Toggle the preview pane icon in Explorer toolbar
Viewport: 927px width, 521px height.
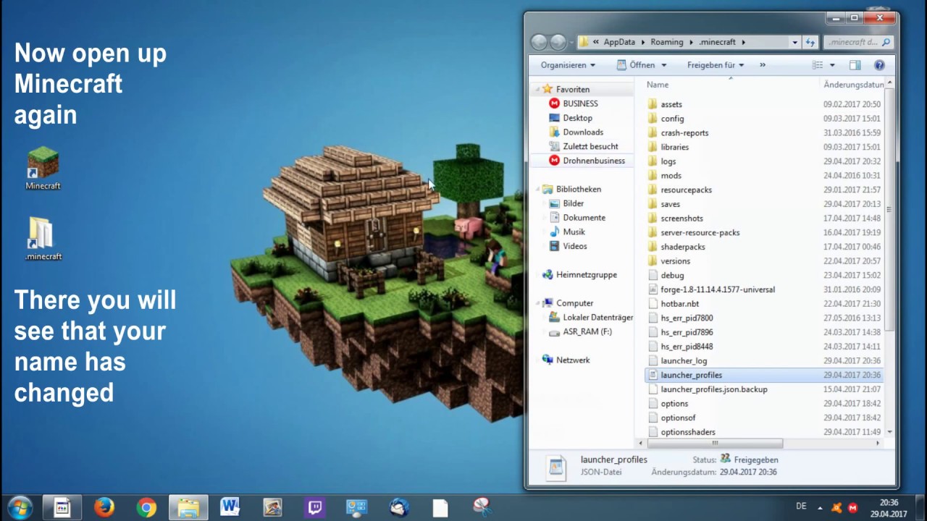(855, 65)
